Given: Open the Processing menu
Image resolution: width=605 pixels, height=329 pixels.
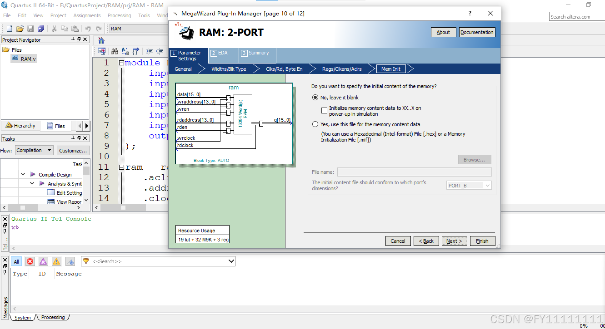Looking at the screenshot, I should 119,15.
